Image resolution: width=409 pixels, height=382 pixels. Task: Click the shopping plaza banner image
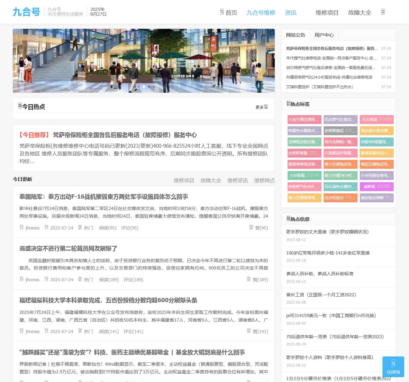pyautogui.click(x=144, y=58)
